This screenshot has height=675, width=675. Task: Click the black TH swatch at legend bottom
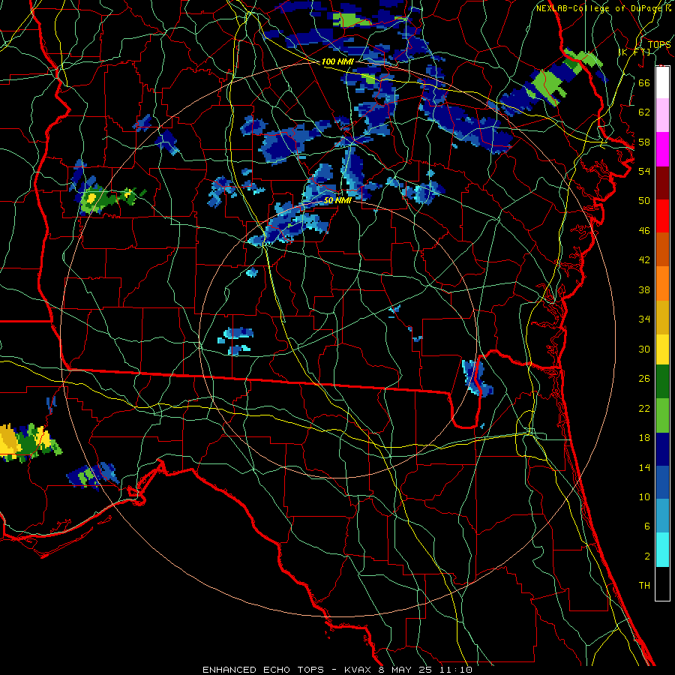tap(662, 583)
